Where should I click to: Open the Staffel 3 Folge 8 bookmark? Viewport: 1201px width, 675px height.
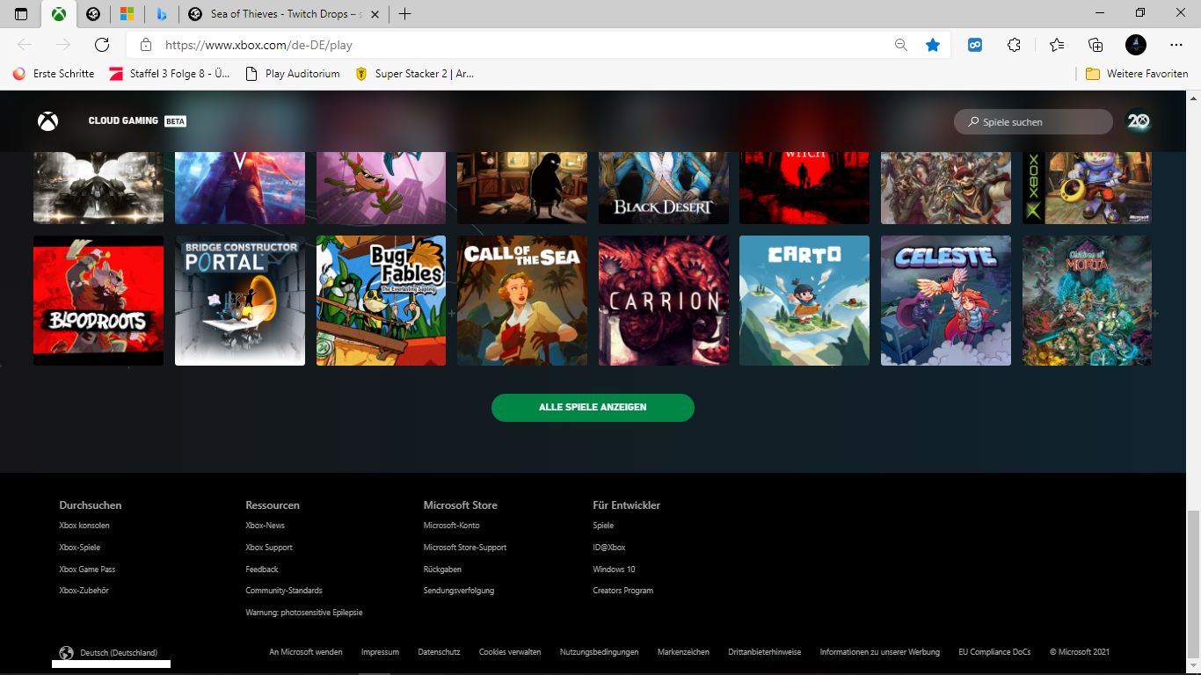click(170, 74)
